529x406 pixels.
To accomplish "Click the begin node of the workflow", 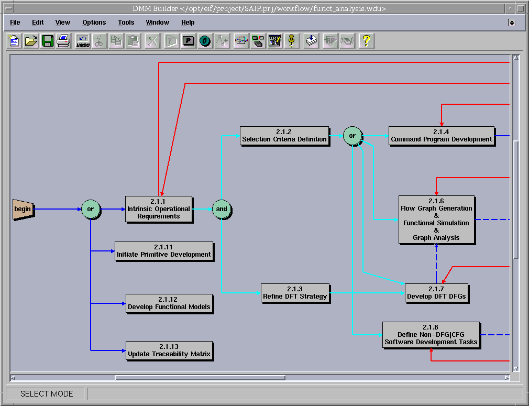I will (x=22, y=209).
